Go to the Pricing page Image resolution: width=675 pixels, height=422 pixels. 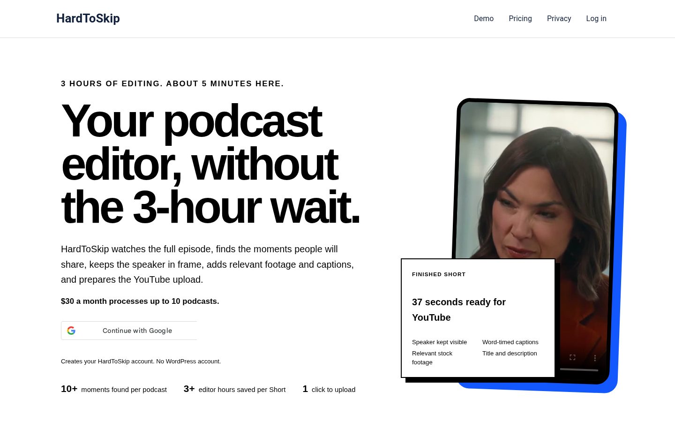point(520,19)
